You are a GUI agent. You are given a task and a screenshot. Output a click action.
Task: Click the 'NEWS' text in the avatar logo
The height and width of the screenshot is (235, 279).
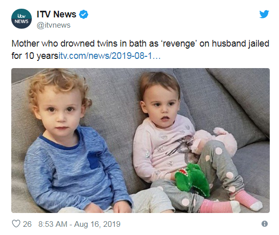click(x=22, y=22)
